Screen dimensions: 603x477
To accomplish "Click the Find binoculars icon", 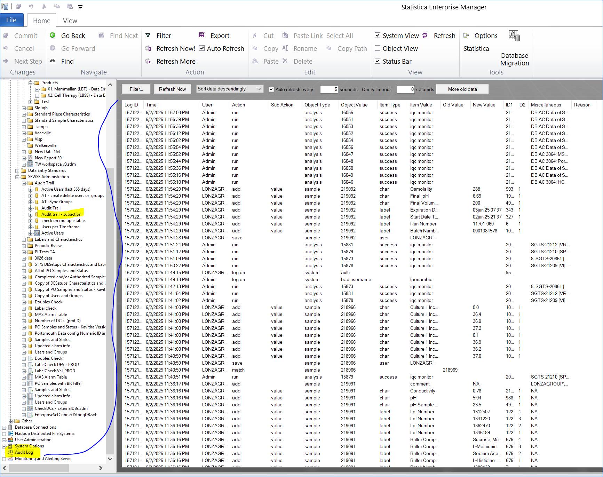I will tap(53, 61).
